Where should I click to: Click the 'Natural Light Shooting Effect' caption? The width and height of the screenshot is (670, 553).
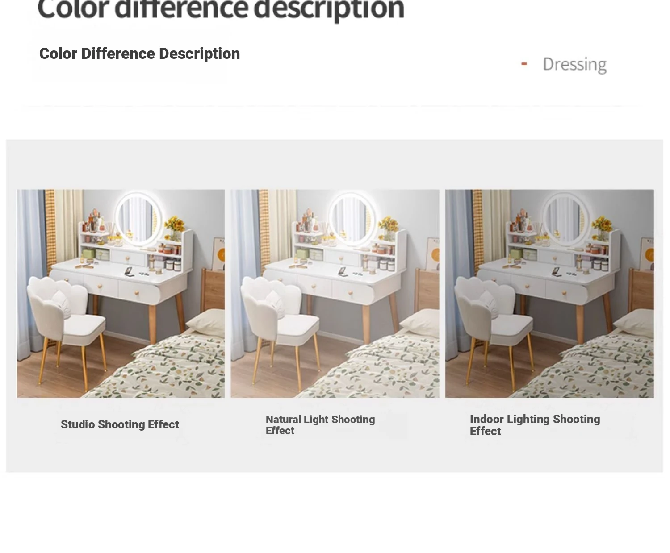(x=320, y=425)
